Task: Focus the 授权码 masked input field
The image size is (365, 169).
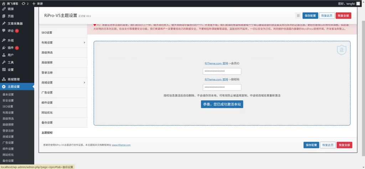Action: [x=222, y=88]
